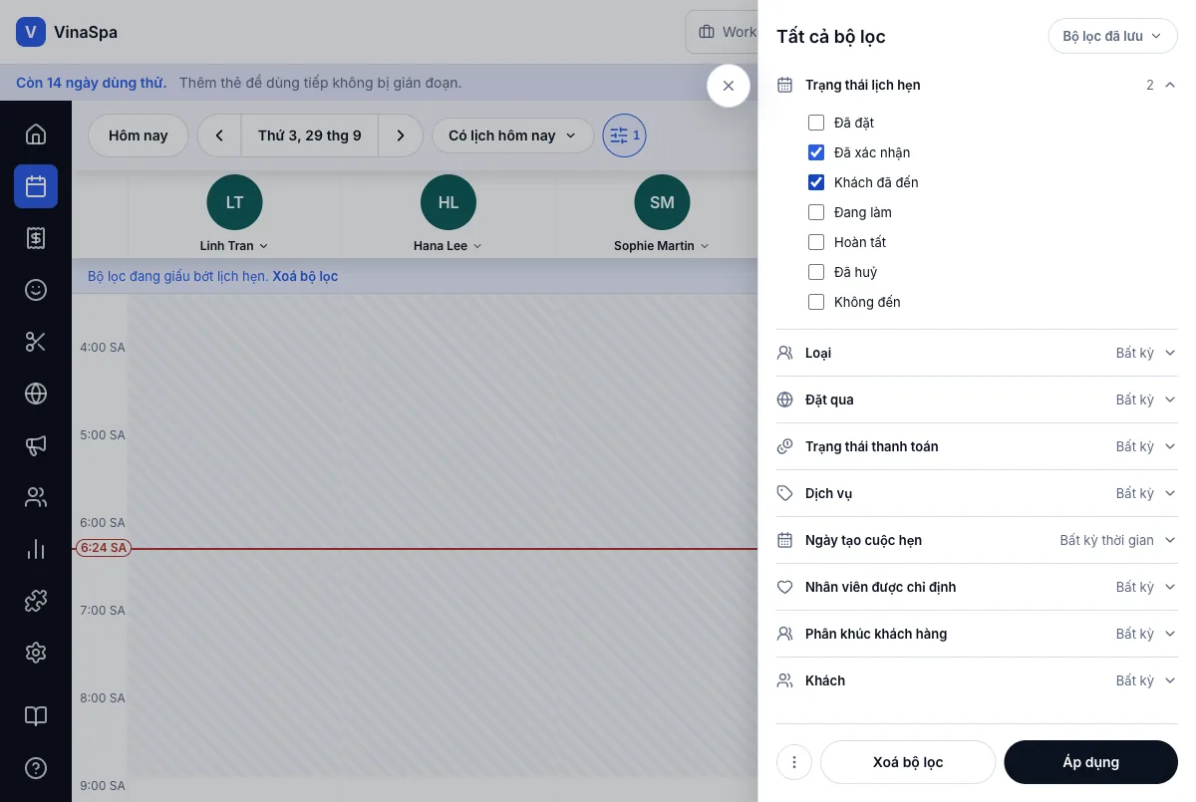Open the Guide book icon in sidebar
Screen dimensions: 1196x802
(36, 716)
